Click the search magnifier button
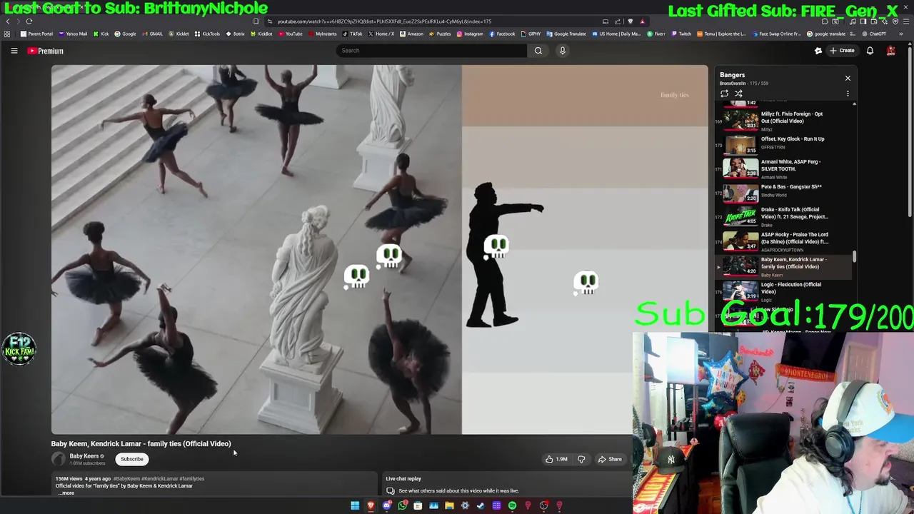Viewport: 914px width, 514px height. (x=538, y=51)
